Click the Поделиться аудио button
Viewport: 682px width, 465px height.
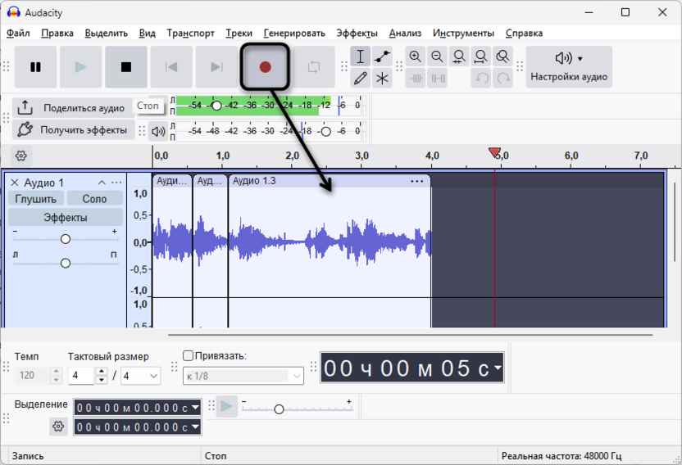tap(73, 107)
